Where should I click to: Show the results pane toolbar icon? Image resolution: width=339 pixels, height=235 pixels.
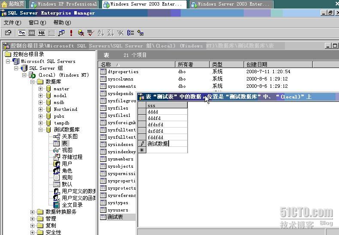51,33
